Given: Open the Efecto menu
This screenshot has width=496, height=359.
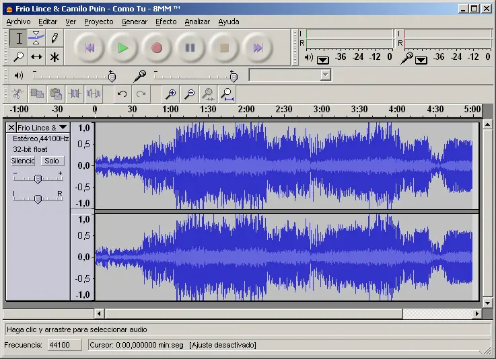Looking at the screenshot, I should coord(166,22).
